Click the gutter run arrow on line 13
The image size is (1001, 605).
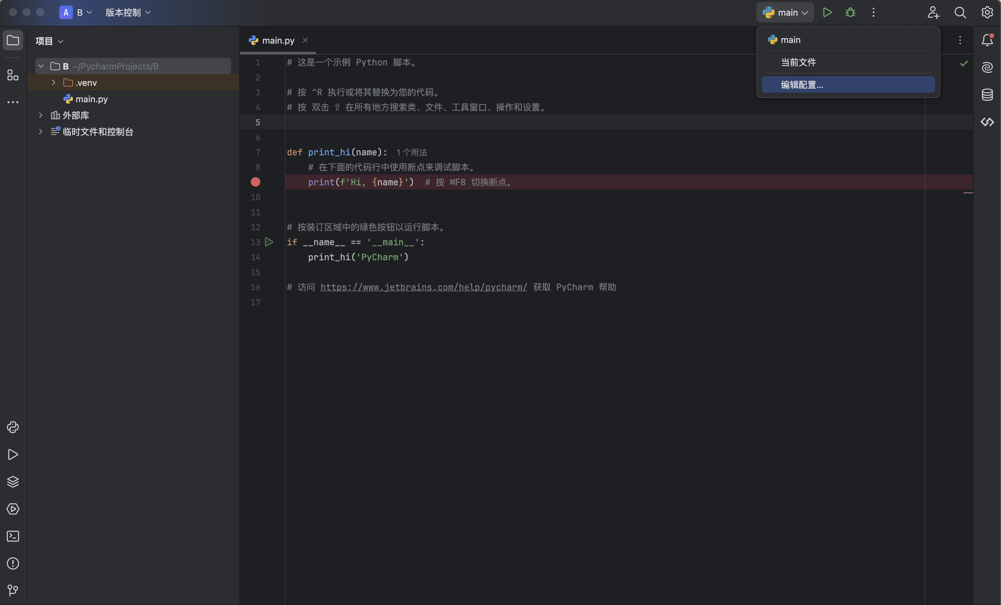(269, 242)
